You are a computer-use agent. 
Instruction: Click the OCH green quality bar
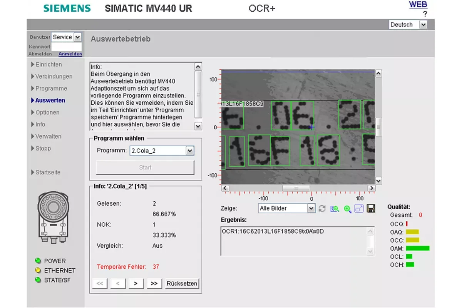coord(410,264)
